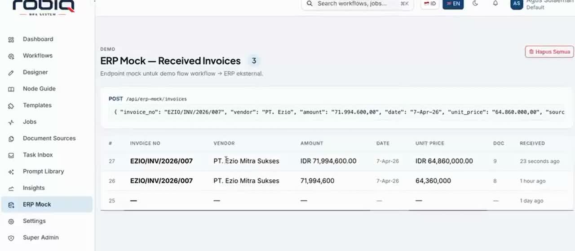Click the INVOICE NO column header
Viewport: 575px width, 251px height.
pyautogui.click(x=145, y=143)
